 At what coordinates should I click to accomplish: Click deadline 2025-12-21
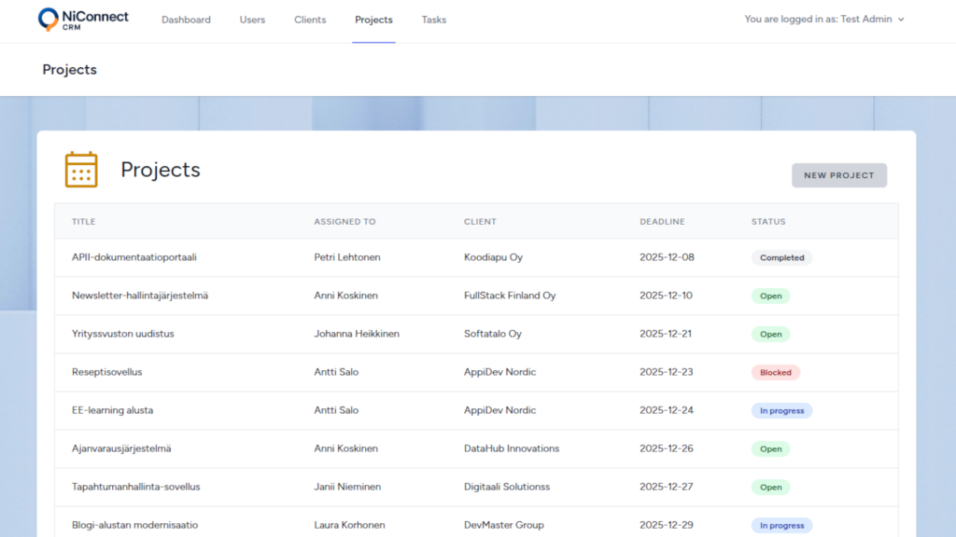(665, 334)
